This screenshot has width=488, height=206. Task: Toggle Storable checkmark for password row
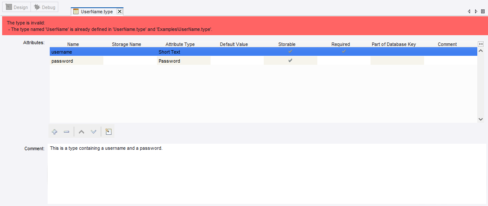[x=290, y=61]
